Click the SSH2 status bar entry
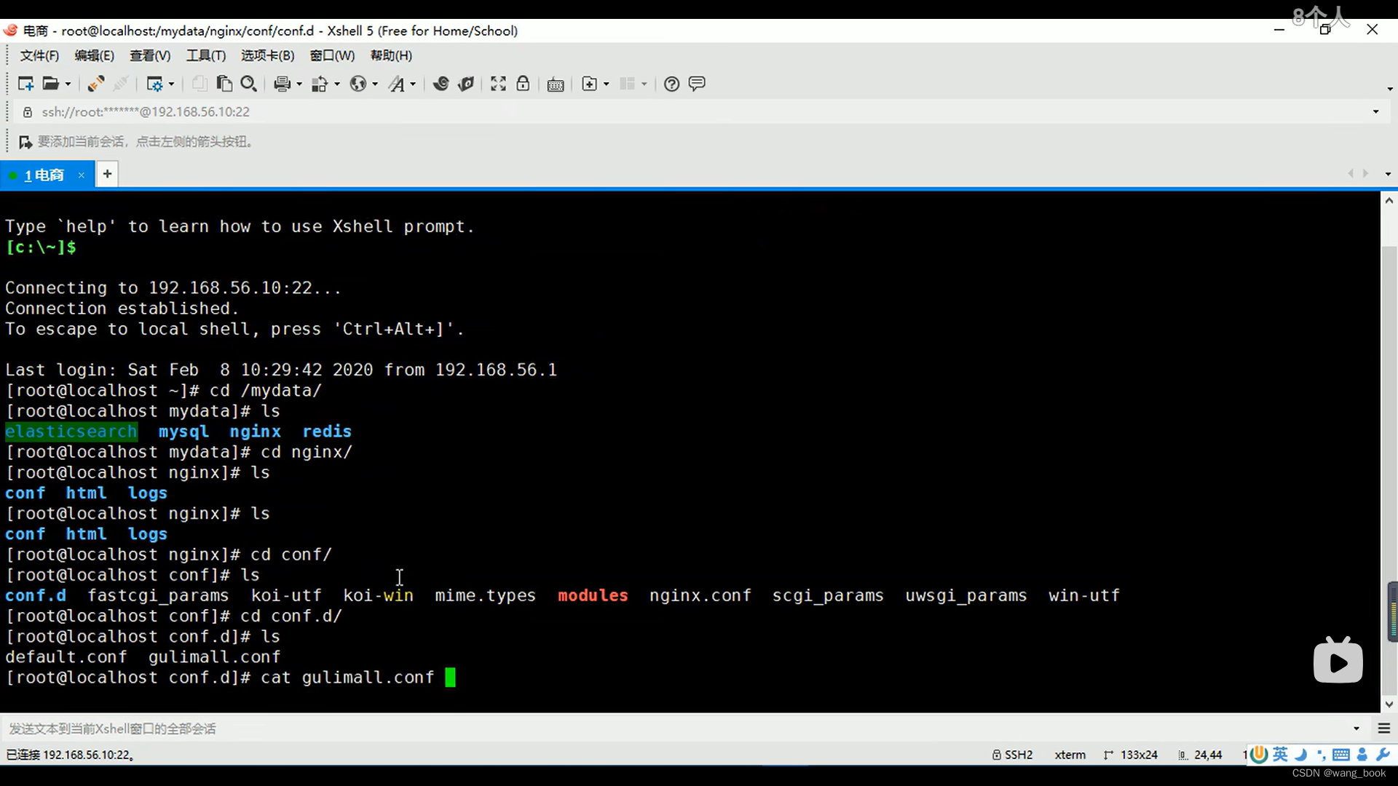1398x786 pixels. [1012, 755]
